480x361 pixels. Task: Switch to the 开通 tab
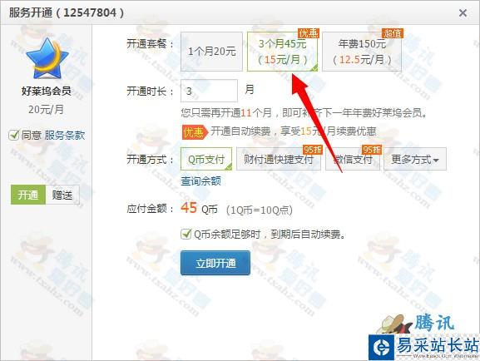[x=28, y=195]
